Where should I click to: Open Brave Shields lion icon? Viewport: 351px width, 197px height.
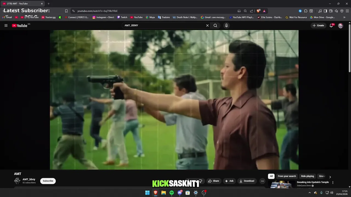(258, 11)
